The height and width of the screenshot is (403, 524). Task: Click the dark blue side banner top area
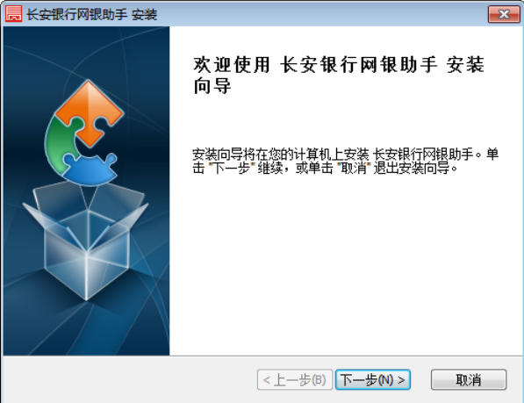86,50
